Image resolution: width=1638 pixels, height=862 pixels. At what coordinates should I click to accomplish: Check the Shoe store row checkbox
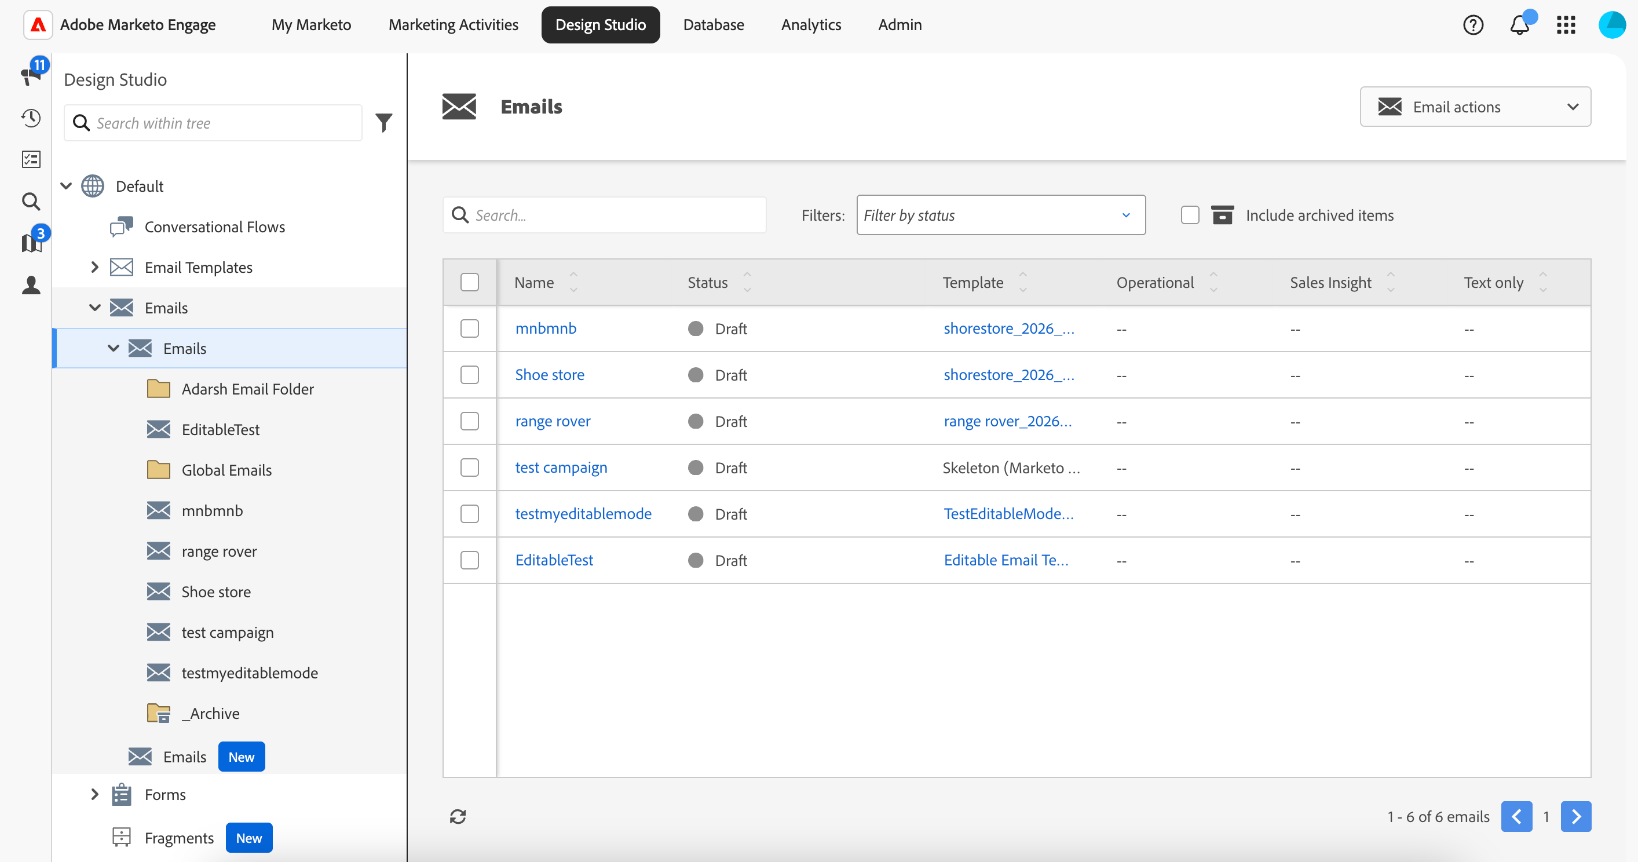(469, 375)
